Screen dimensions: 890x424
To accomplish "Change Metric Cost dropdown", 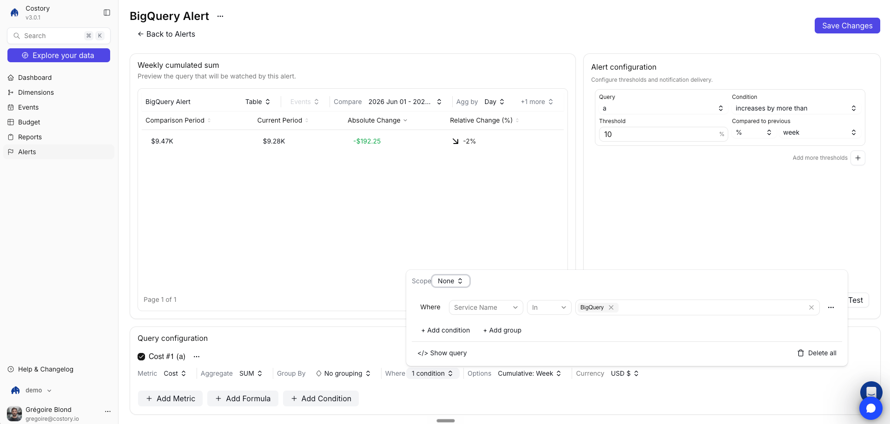I will coord(175,373).
